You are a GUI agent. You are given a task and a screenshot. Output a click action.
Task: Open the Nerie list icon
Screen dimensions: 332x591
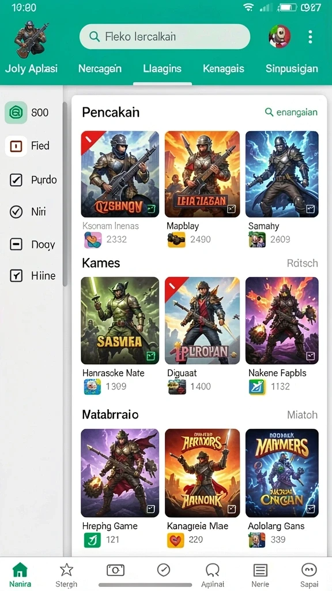260,570
